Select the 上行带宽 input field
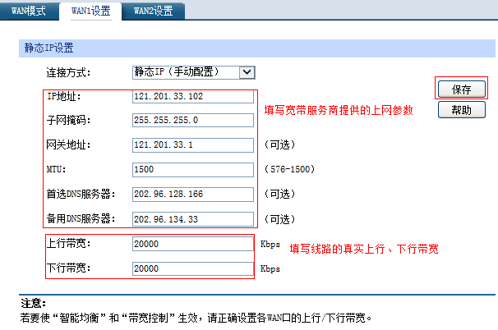Image resolution: width=498 pixels, height=330 pixels. tap(193, 245)
